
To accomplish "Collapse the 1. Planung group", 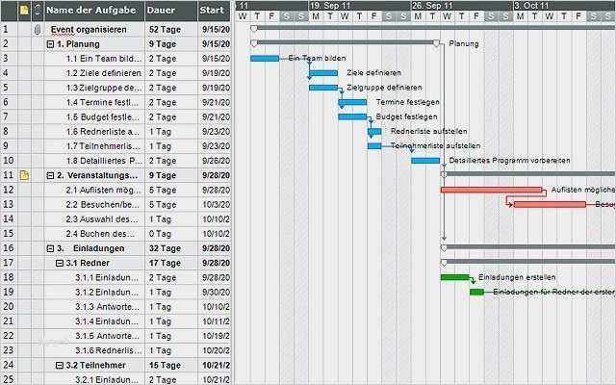I will [50, 44].
